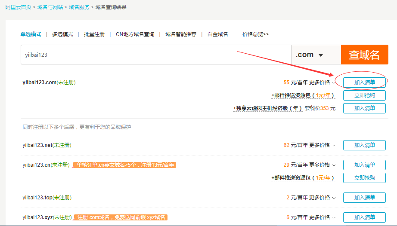The width and height of the screenshot is (397, 226).
Task: Select the 批量注册 tab
Action: point(94,34)
